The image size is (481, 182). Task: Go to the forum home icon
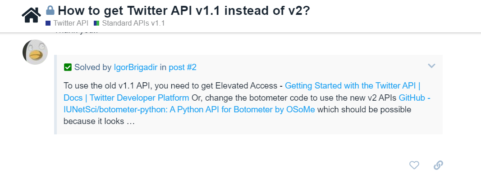click(x=31, y=14)
